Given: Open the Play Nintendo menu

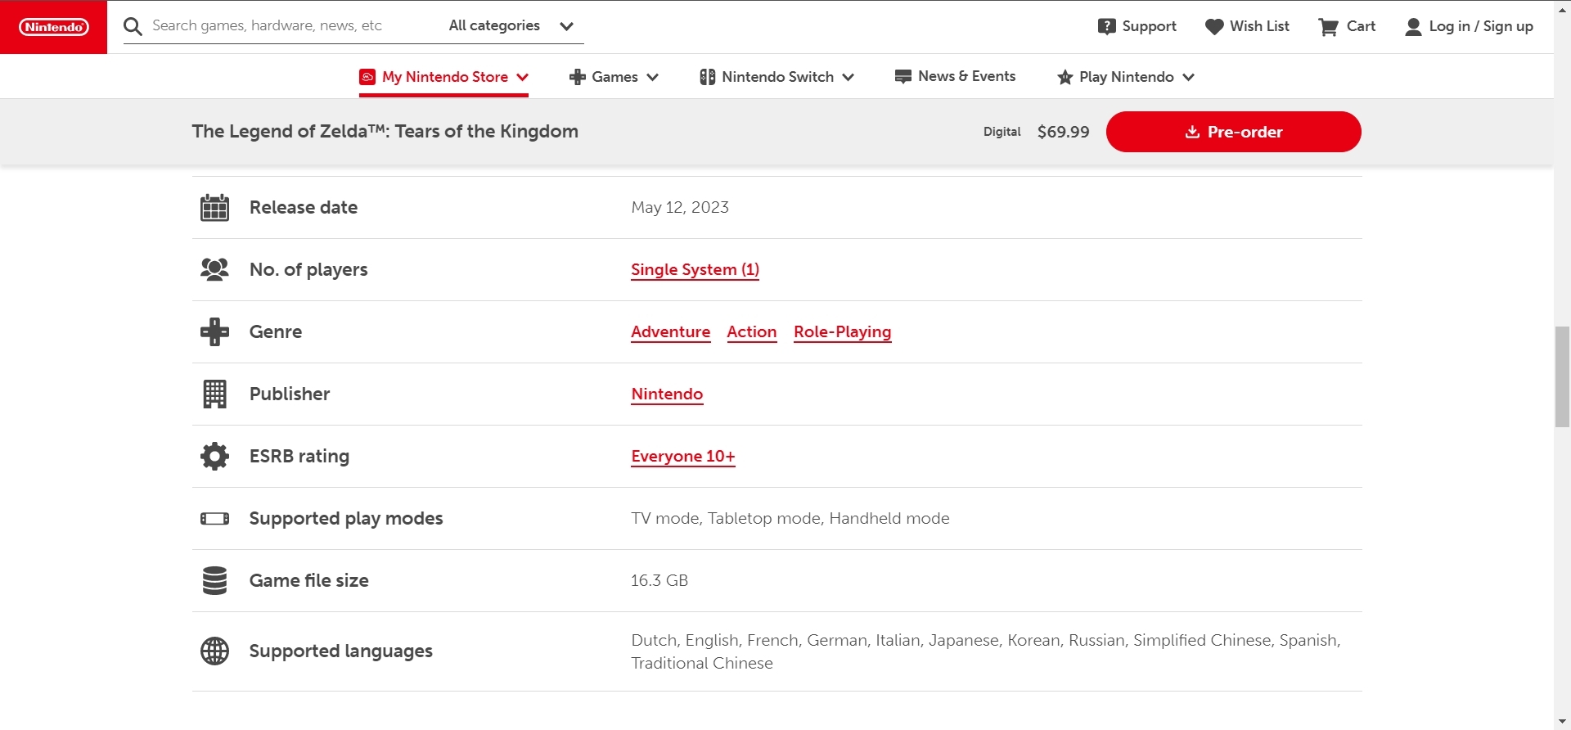Looking at the screenshot, I should (x=1126, y=77).
